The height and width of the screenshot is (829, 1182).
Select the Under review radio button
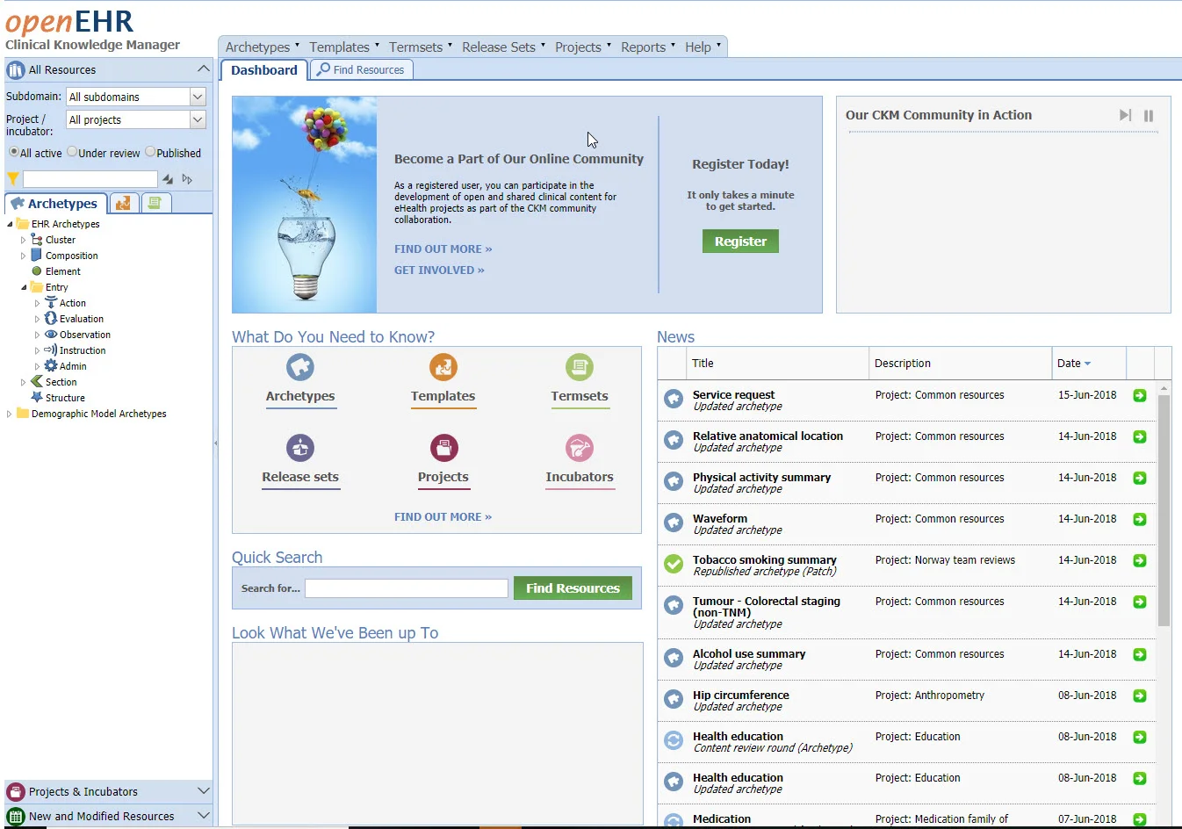72,152
